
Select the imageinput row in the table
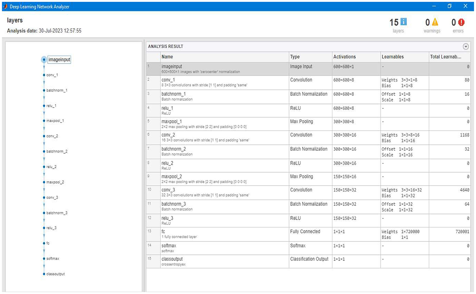(x=308, y=69)
